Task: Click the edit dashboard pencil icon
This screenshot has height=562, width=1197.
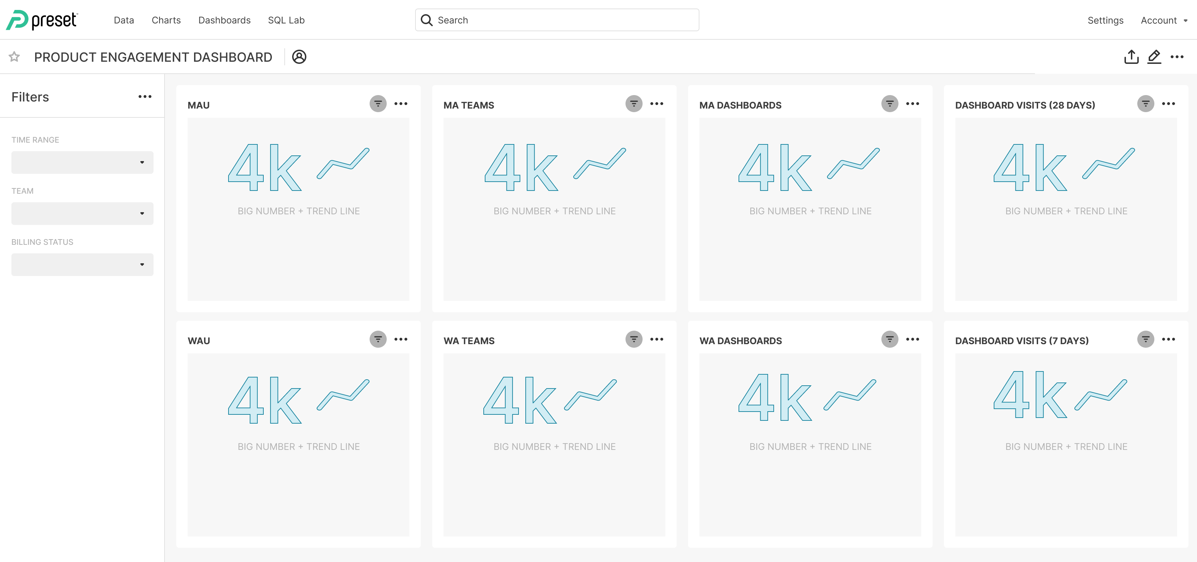Action: coord(1154,56)
